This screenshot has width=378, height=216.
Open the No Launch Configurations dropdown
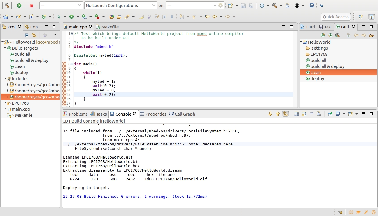pos(121,6)
